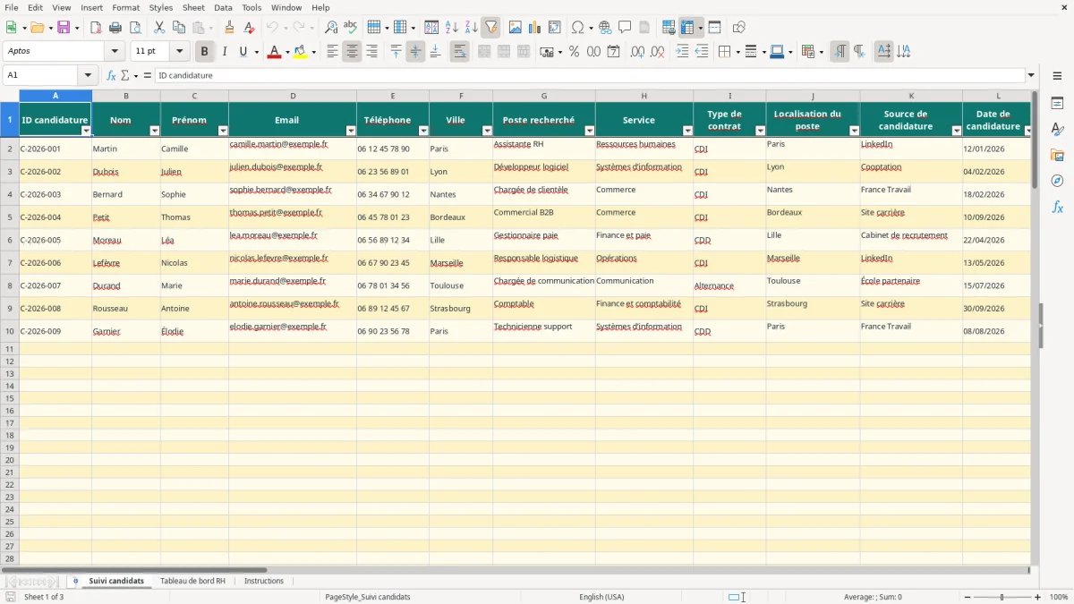This screenshot has width=1074, height=604.
Task: Toggle the AutoFilter funnel button
Action: click(490, 28)
